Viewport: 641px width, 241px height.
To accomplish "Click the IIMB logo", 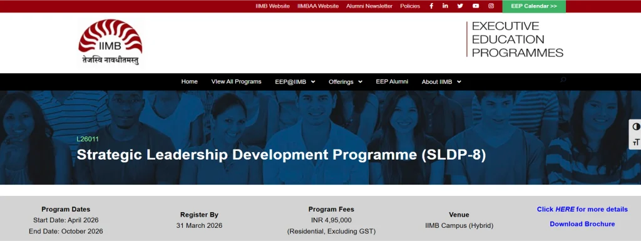I will tap(110, 43).
